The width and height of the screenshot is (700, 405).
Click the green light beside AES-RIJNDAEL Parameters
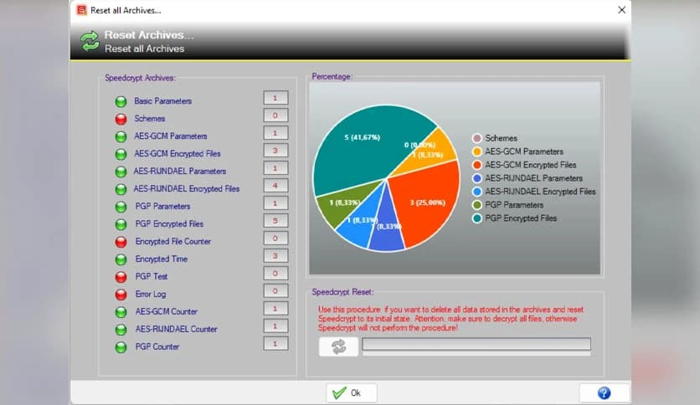point(121,172)
